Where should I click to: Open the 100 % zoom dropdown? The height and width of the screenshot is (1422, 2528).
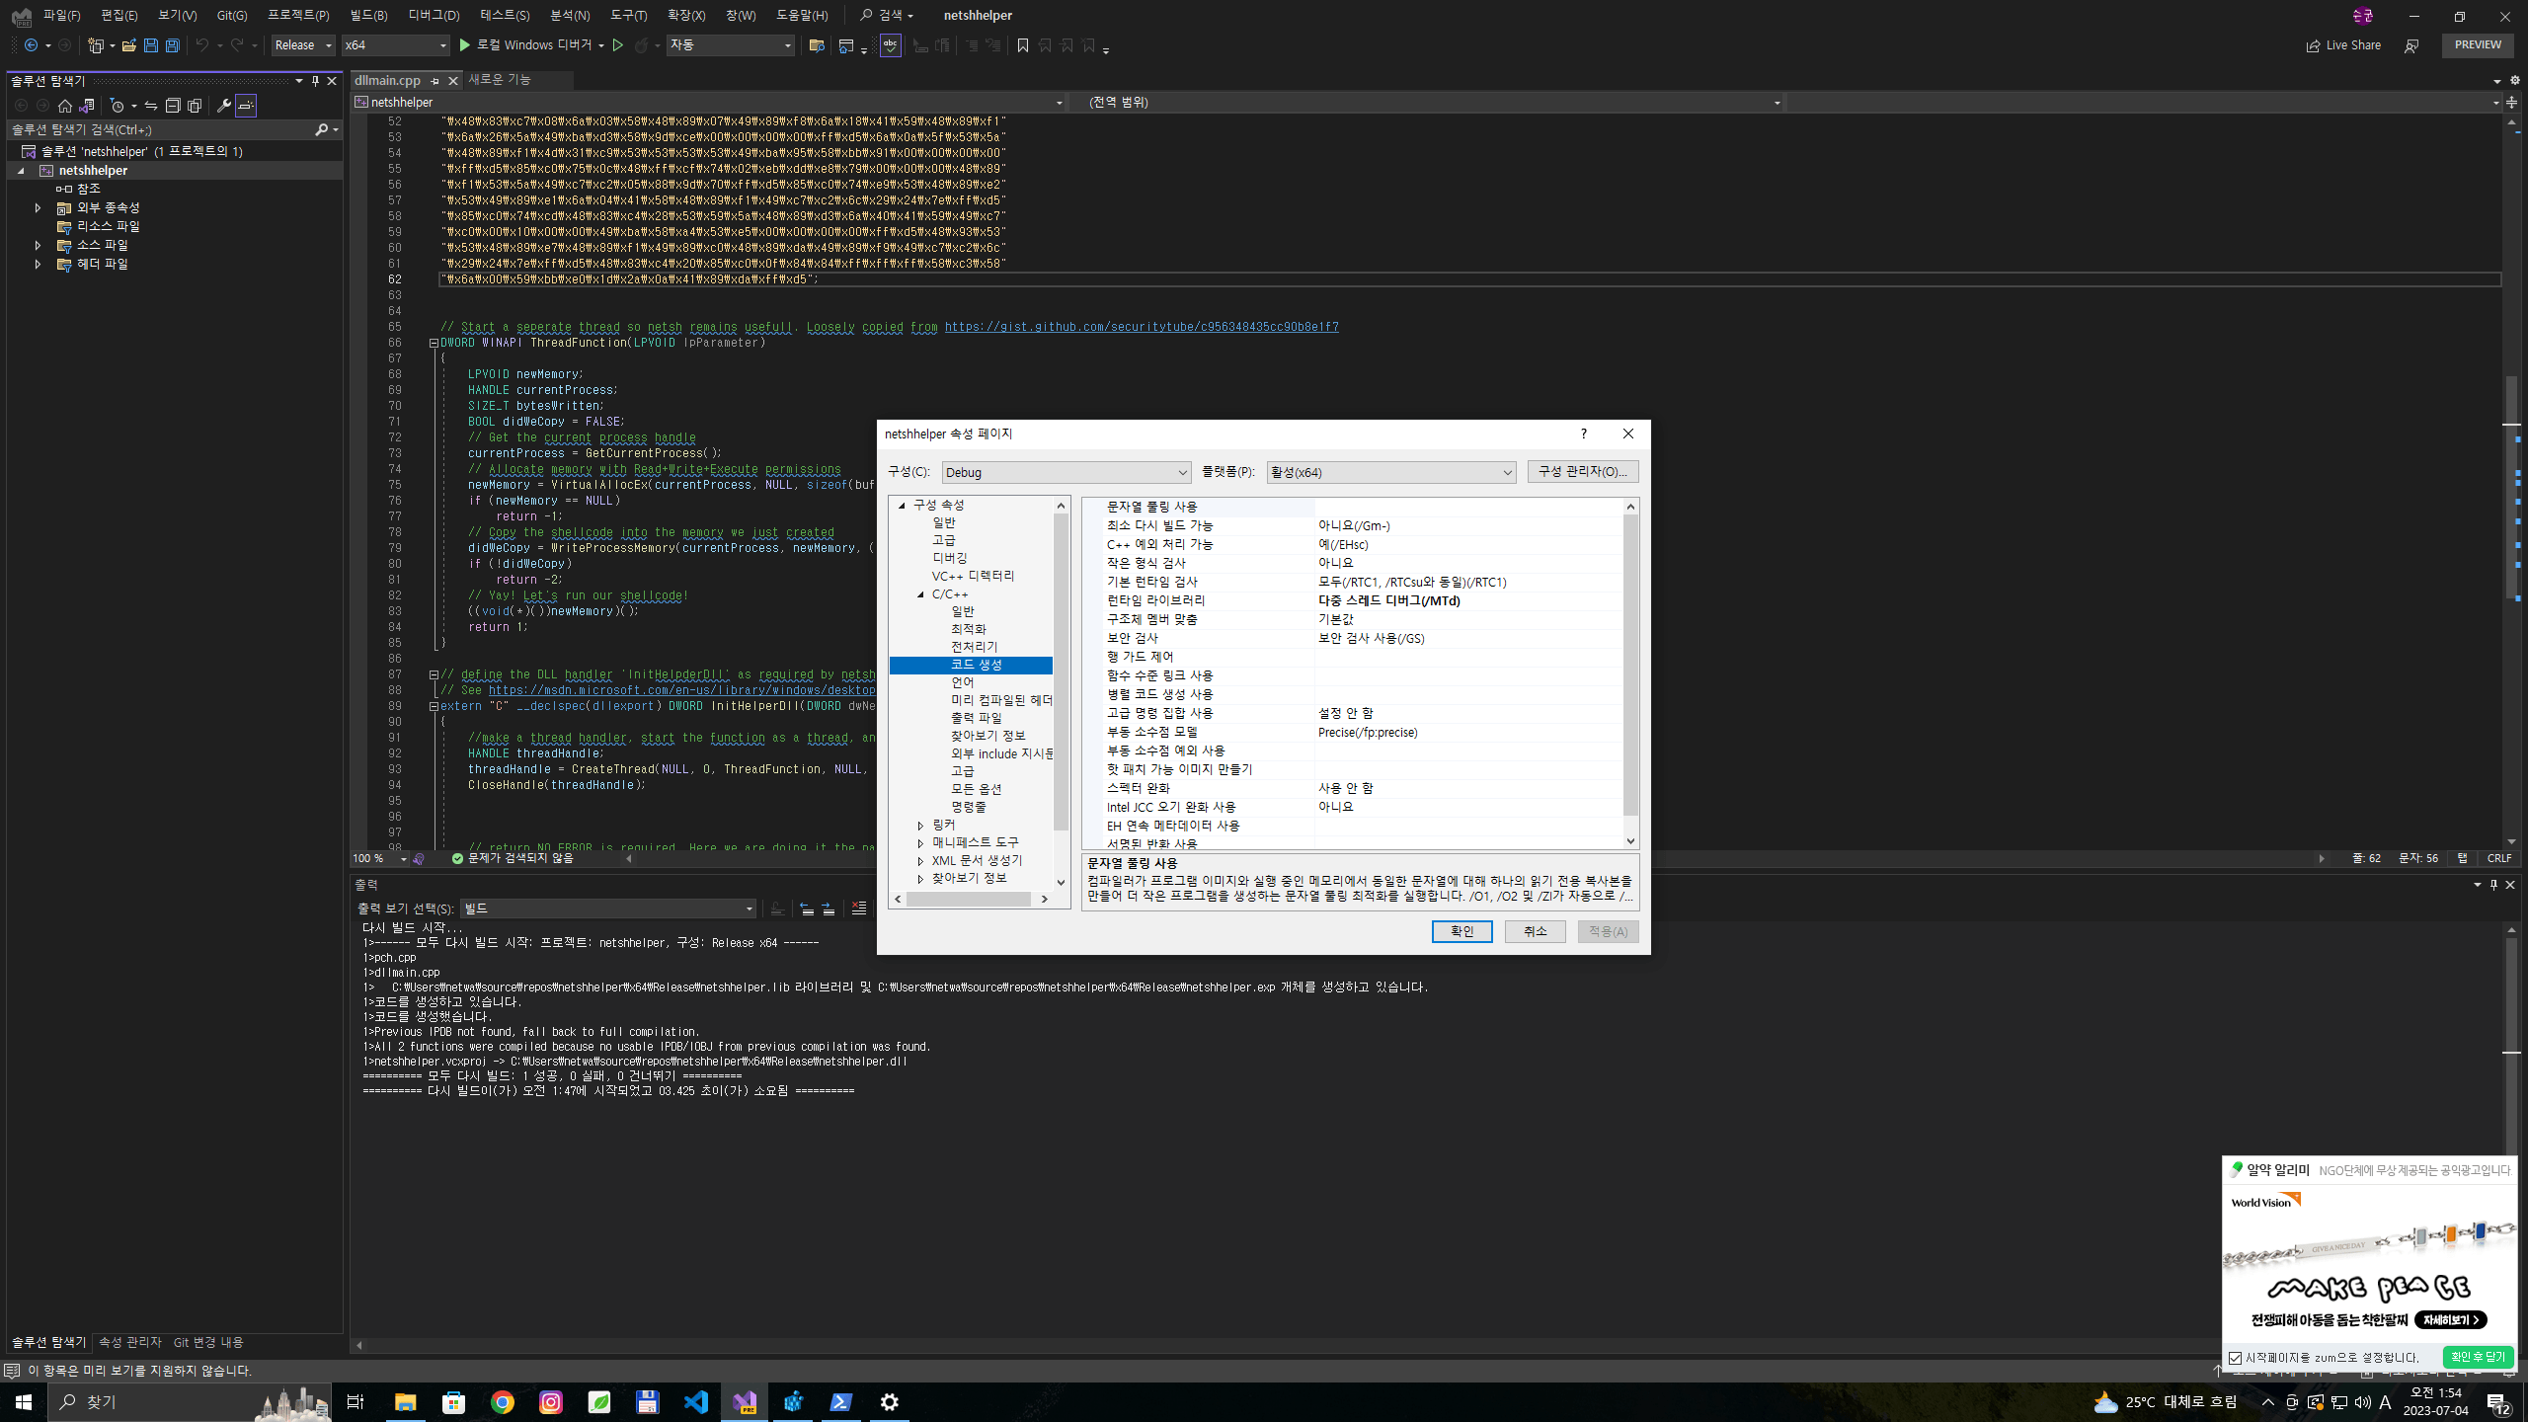[x=380, y=859]
